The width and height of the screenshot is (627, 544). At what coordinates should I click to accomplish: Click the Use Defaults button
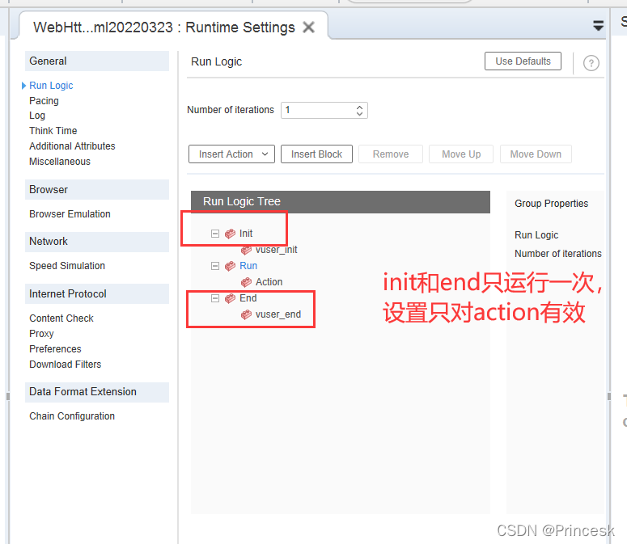[x=523, y=61]
